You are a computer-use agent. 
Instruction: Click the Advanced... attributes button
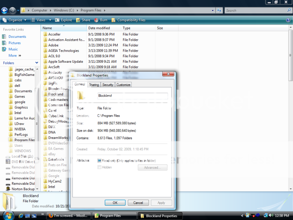pos(152,168)
